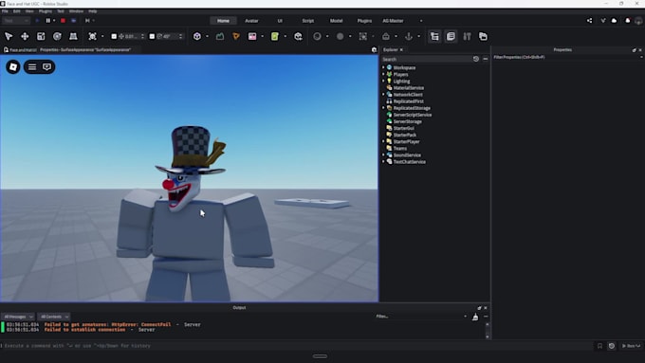The width and height of the screenshot is (645, 363).
Task: Expand the Workspace tree node
Action: (x=383, y=67)
